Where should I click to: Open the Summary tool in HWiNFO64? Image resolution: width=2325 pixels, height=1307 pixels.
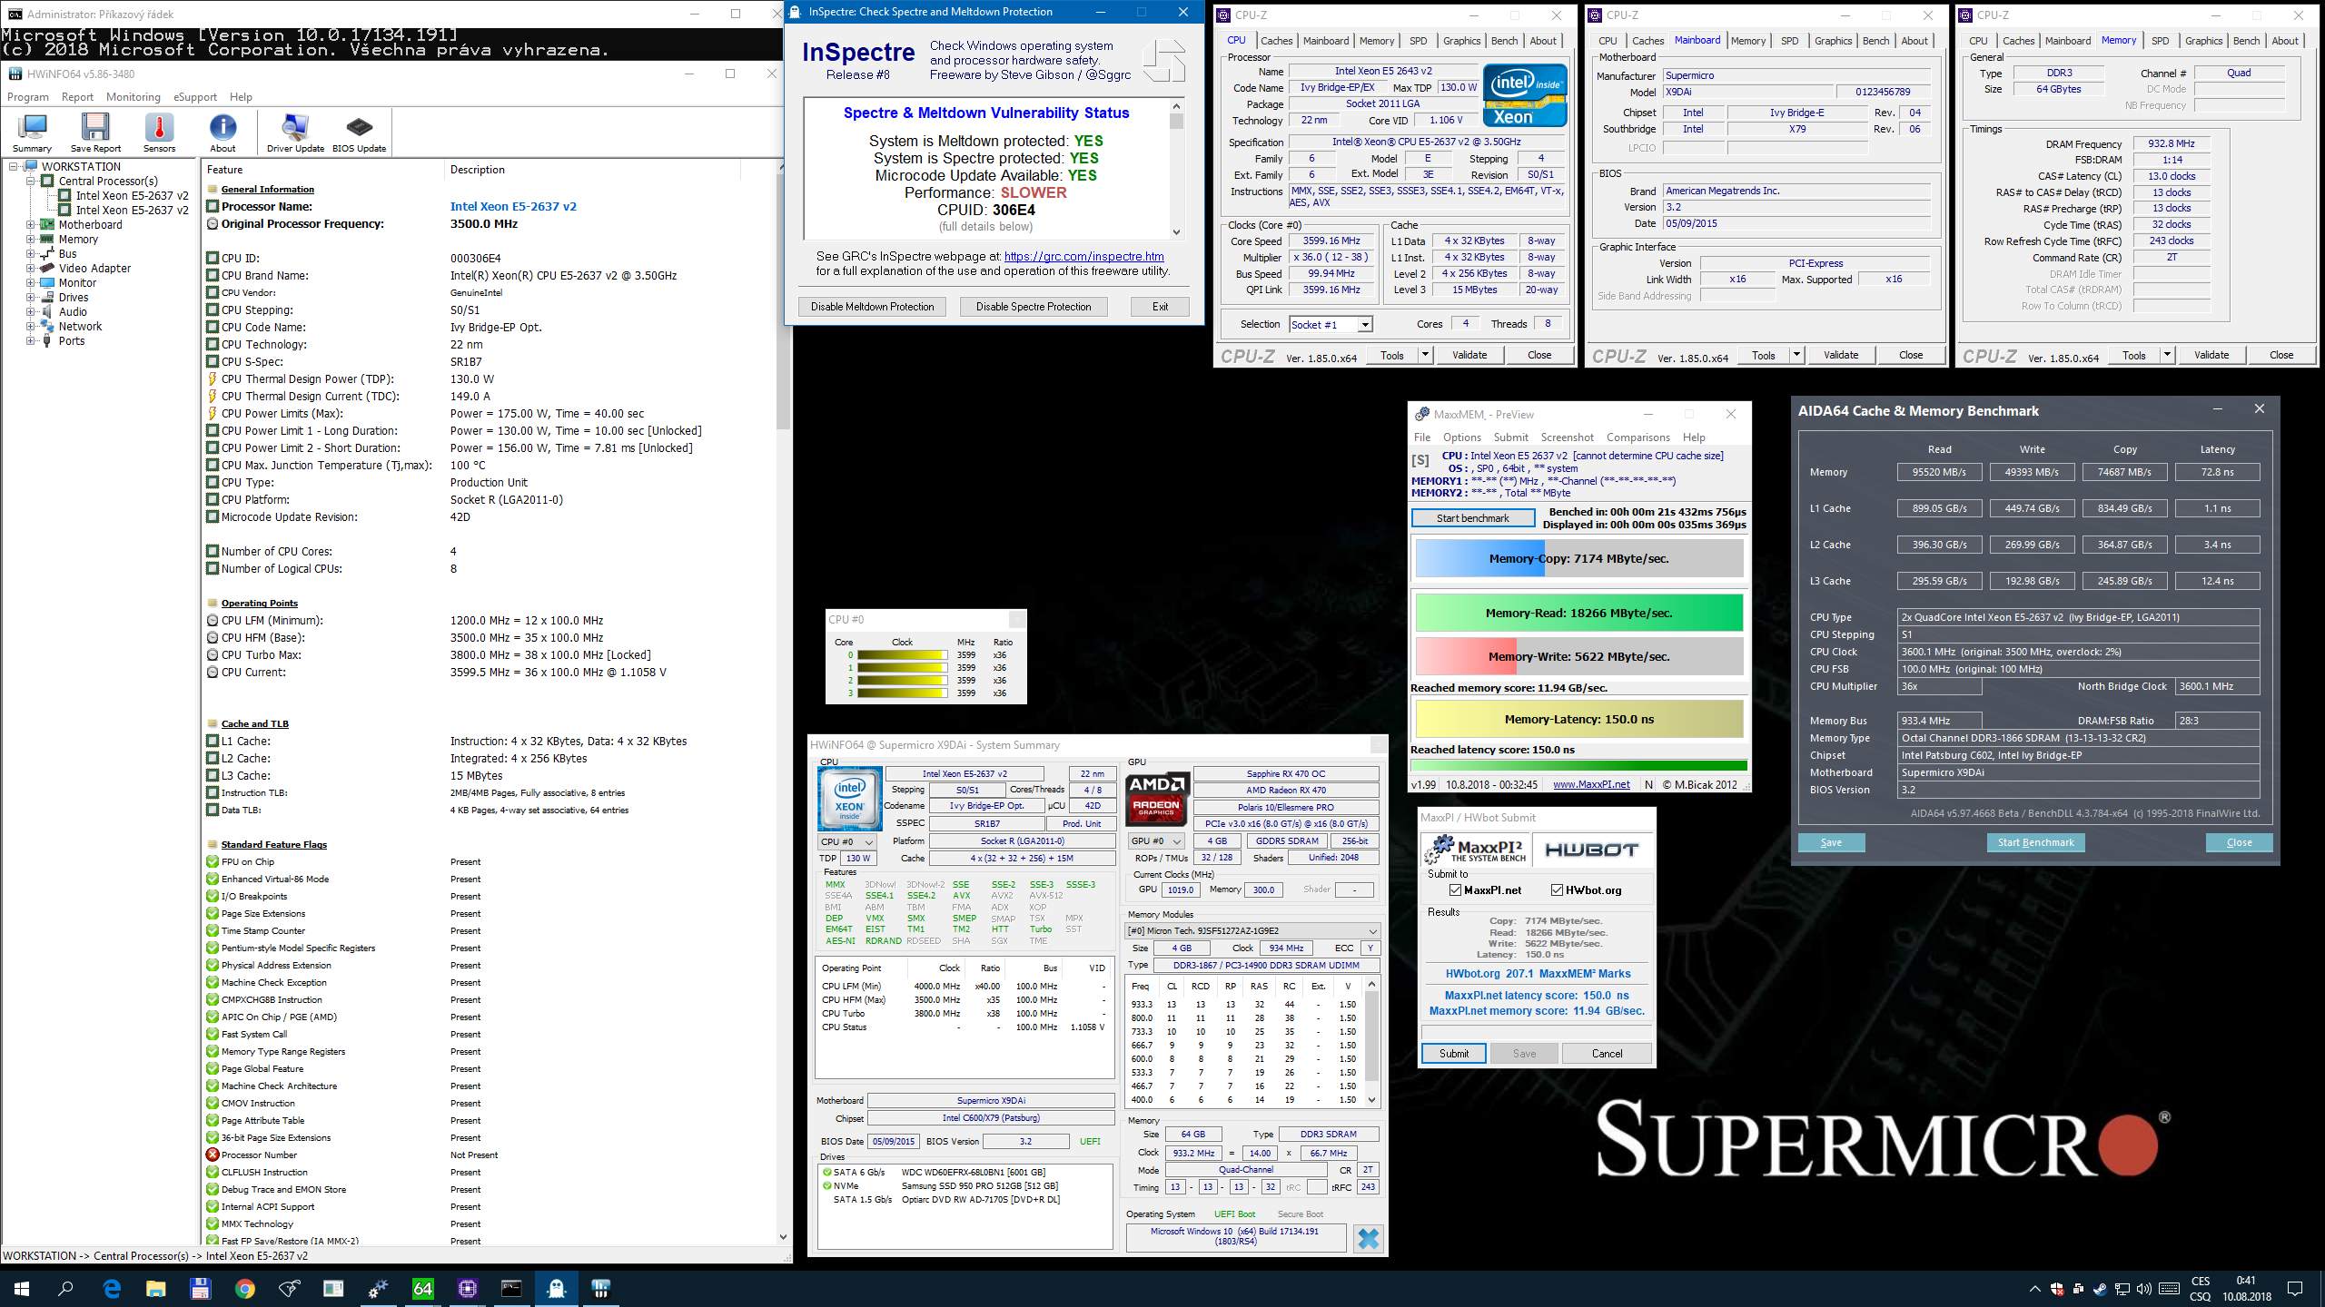(x=33, y=133)
